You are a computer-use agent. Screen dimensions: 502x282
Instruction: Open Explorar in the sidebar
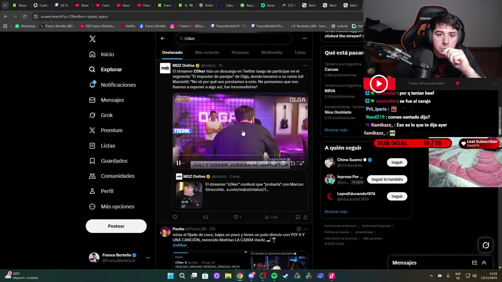click(x=105, y=69)
